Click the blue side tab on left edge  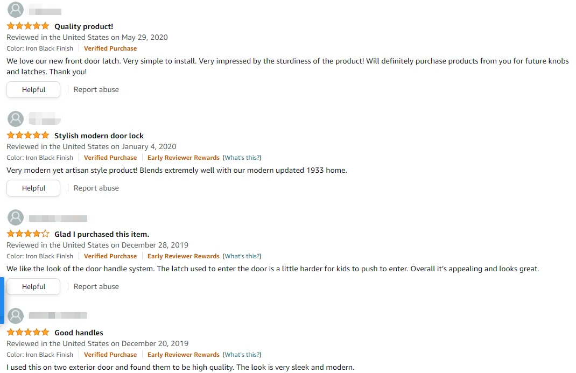click(2, 300)
